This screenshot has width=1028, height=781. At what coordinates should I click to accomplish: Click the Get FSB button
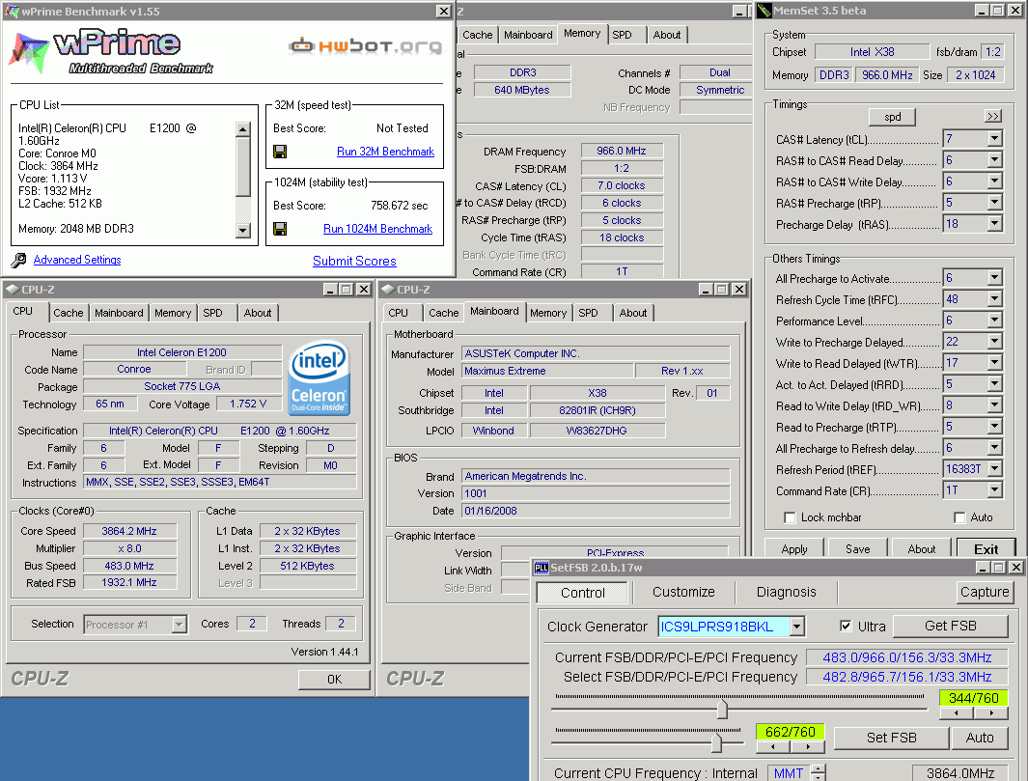click(x=950, y=627)
